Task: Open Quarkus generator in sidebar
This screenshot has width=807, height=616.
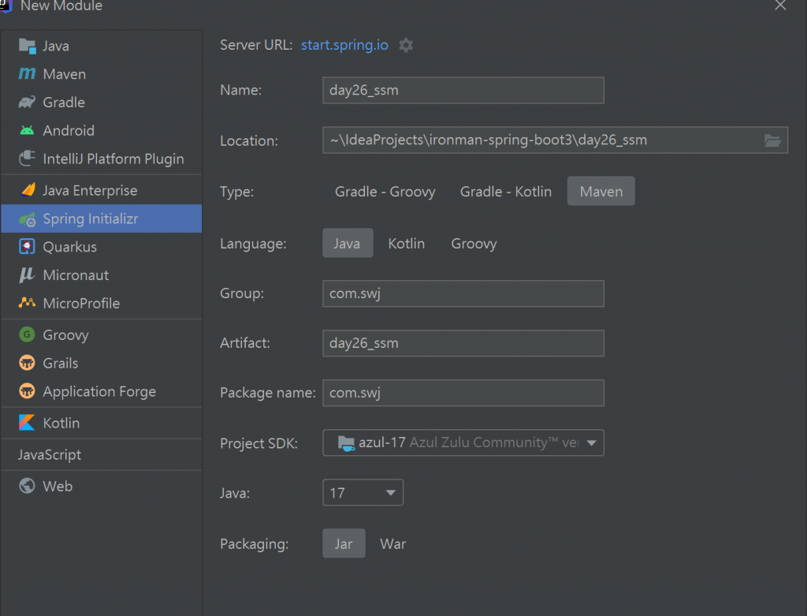Action: [x=102, y=247]
